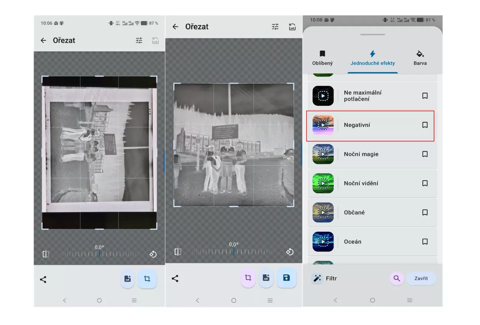Tap Android back button in second screen
This screenshot has width=480, height=325.
click(x=197, y=301)
